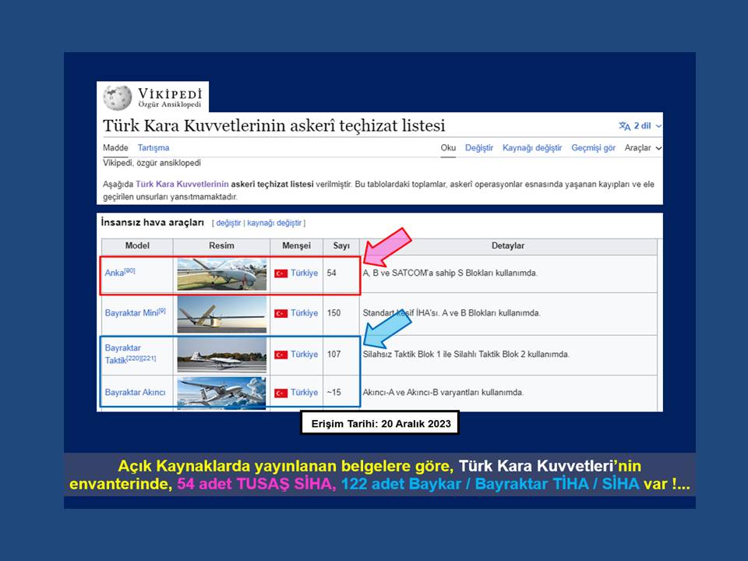Click the İnsansız hava araçları section heading
Viewport: 748px width, 561px height.
point(152,222)
